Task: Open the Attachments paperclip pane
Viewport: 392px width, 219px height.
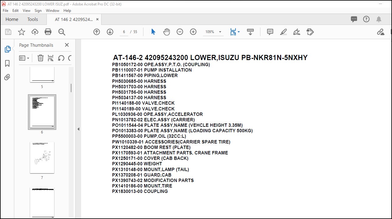Action: 8,77
